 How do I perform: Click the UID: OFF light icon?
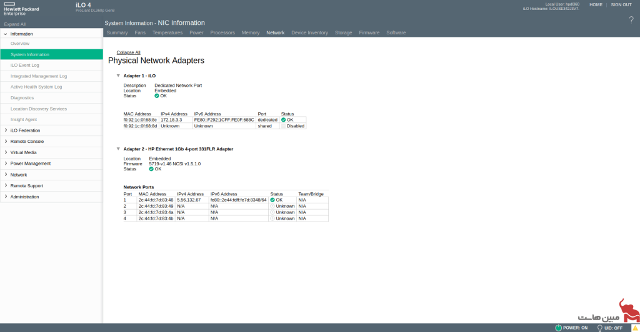[x=599, y=328]
